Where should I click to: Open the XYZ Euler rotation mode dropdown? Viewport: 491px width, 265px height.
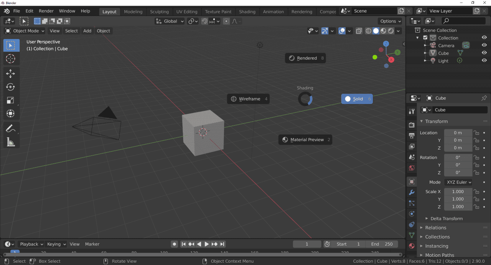point(458,182)
